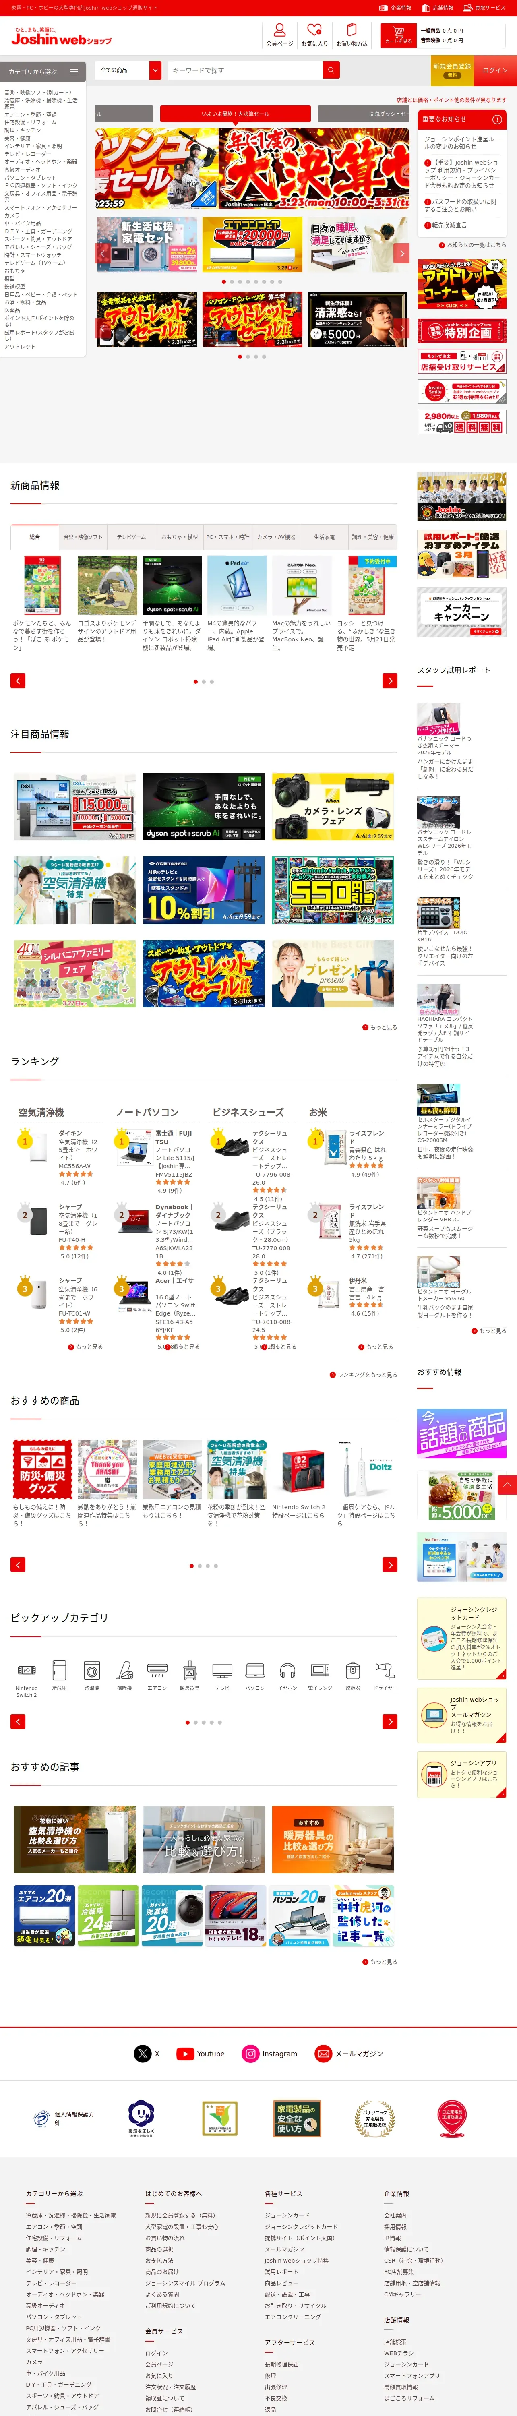Open the 全ての商品 category dropdown
The width and height of the screenshot is (517, 2416).
coord(130,70)
